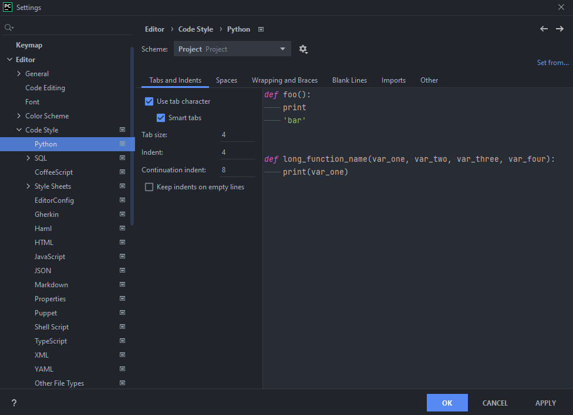This screenshot has width=573, height=415.
Task: Open help via the question mark icon
Action: pyautogui.click(x=14, y=403)
